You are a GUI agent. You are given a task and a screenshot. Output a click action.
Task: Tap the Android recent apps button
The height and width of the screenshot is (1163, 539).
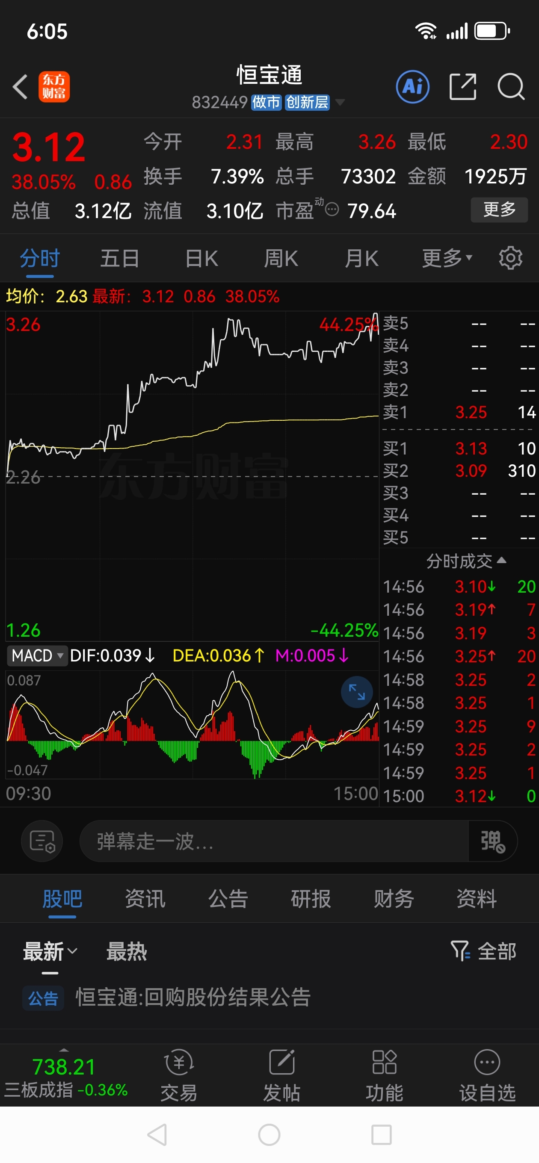click(381, 1134)
